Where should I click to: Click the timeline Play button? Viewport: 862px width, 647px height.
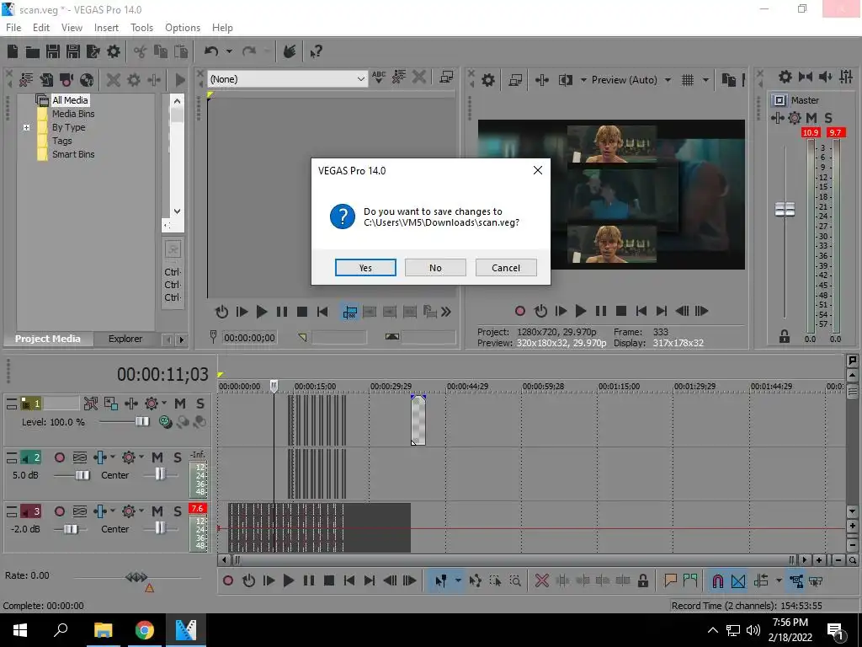(289, 581)
